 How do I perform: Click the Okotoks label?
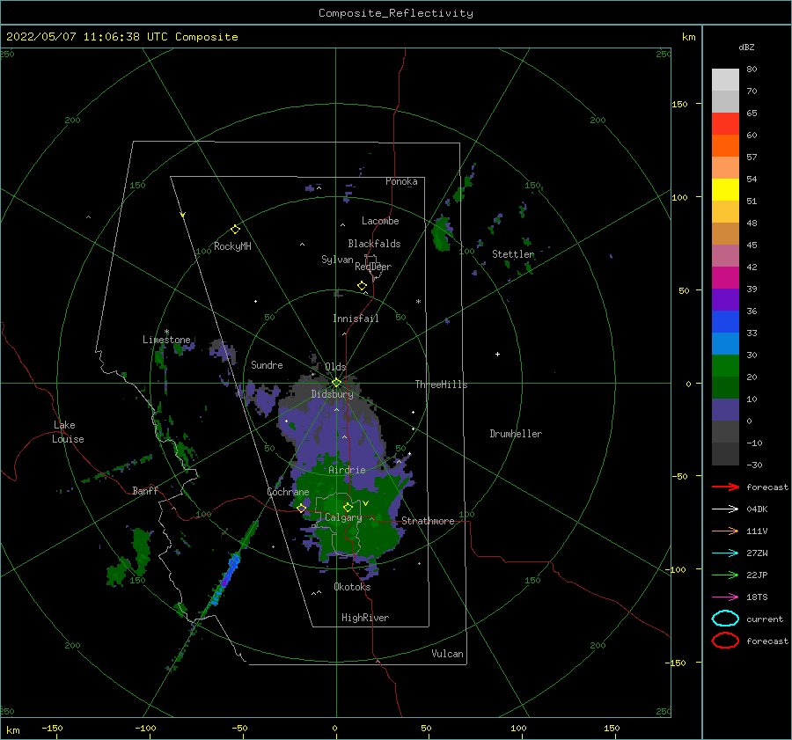coord(352,587)
